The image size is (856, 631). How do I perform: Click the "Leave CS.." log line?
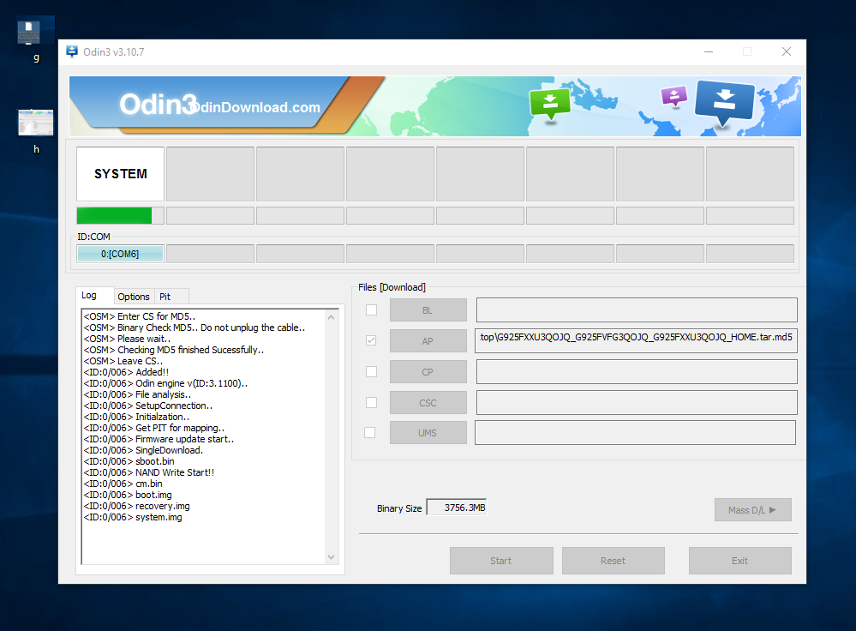[x=123, y=361]
